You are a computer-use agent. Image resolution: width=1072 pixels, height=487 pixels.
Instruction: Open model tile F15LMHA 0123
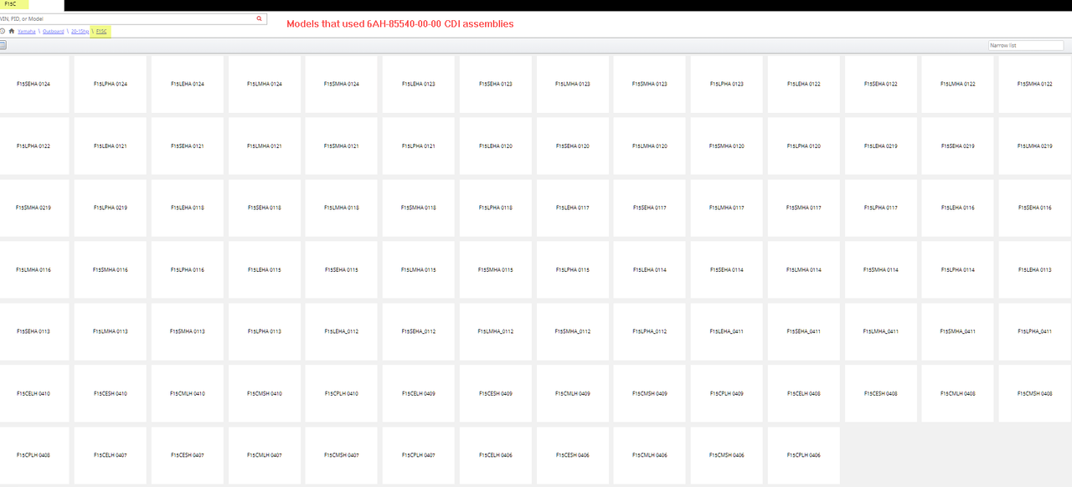(x=573, y=84)
